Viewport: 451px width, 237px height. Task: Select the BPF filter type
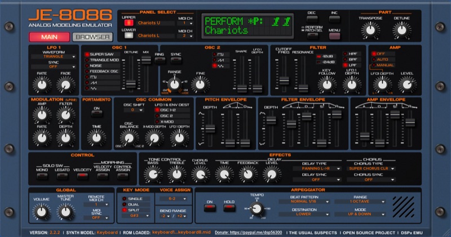tap(351, 60)
